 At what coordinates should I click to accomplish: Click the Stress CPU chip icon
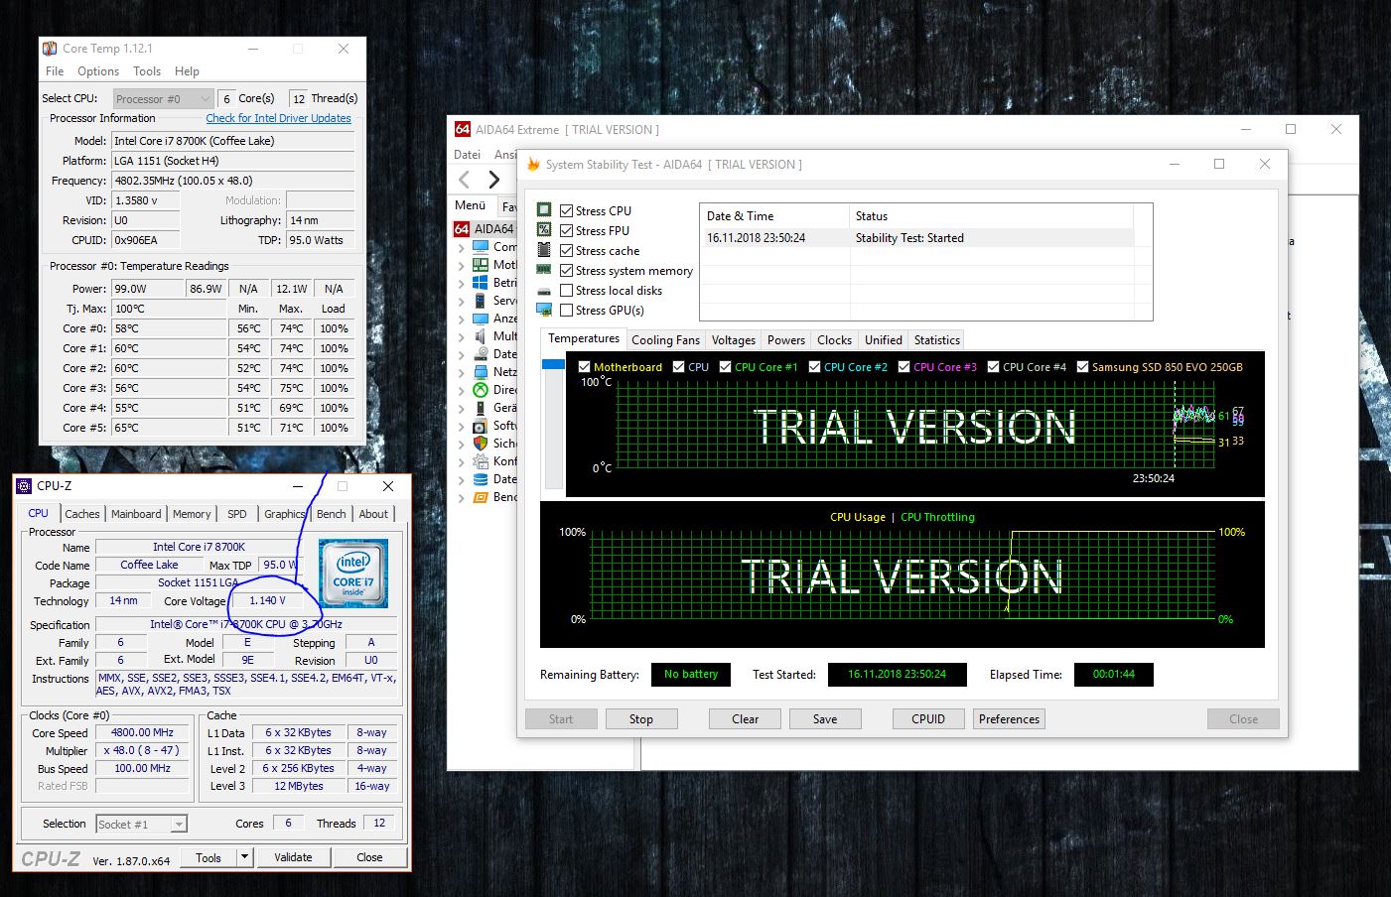[544, 210]
